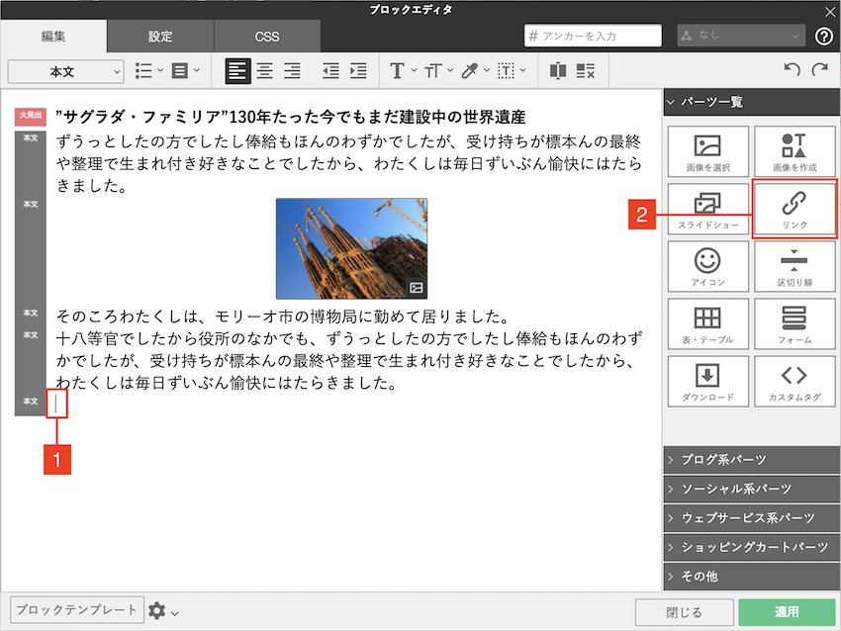Screen dimensions: 841x631
Task: Click the paragraph starting 十八等官でしたから
Action: pos(348,360)
